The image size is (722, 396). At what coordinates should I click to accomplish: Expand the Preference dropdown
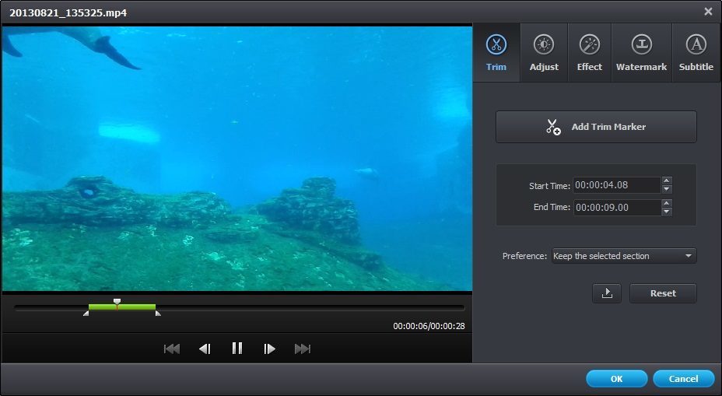pos(624,255)
